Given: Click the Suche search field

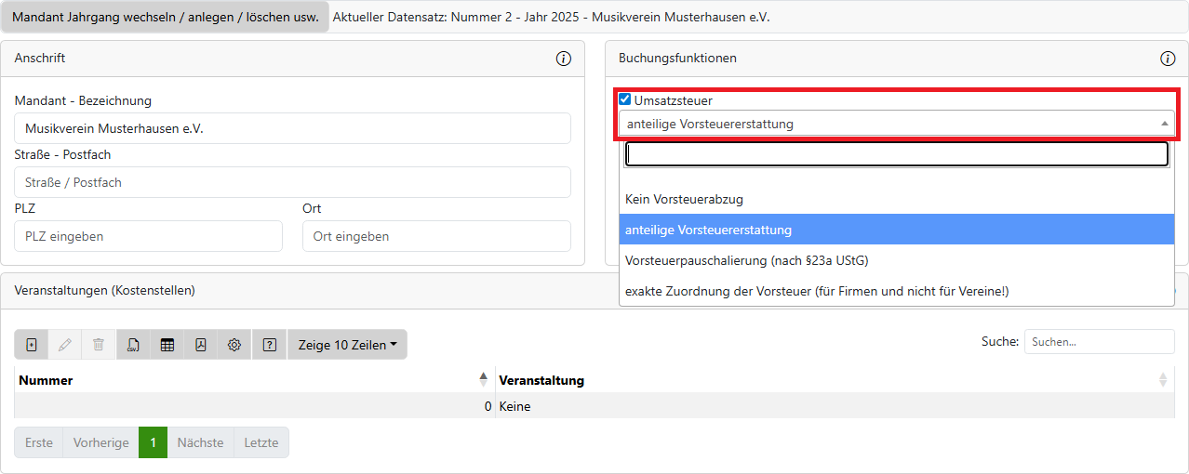Looking at the screenshot, I should click(x=1099, y=342).
